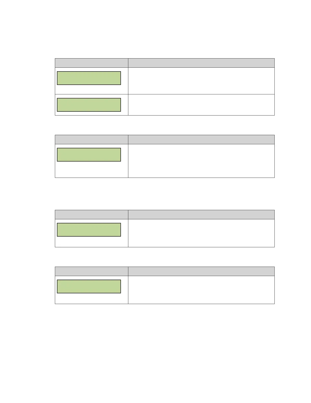Select the second green display box in first table
The image size is (311, 403).
pos(89,105)
